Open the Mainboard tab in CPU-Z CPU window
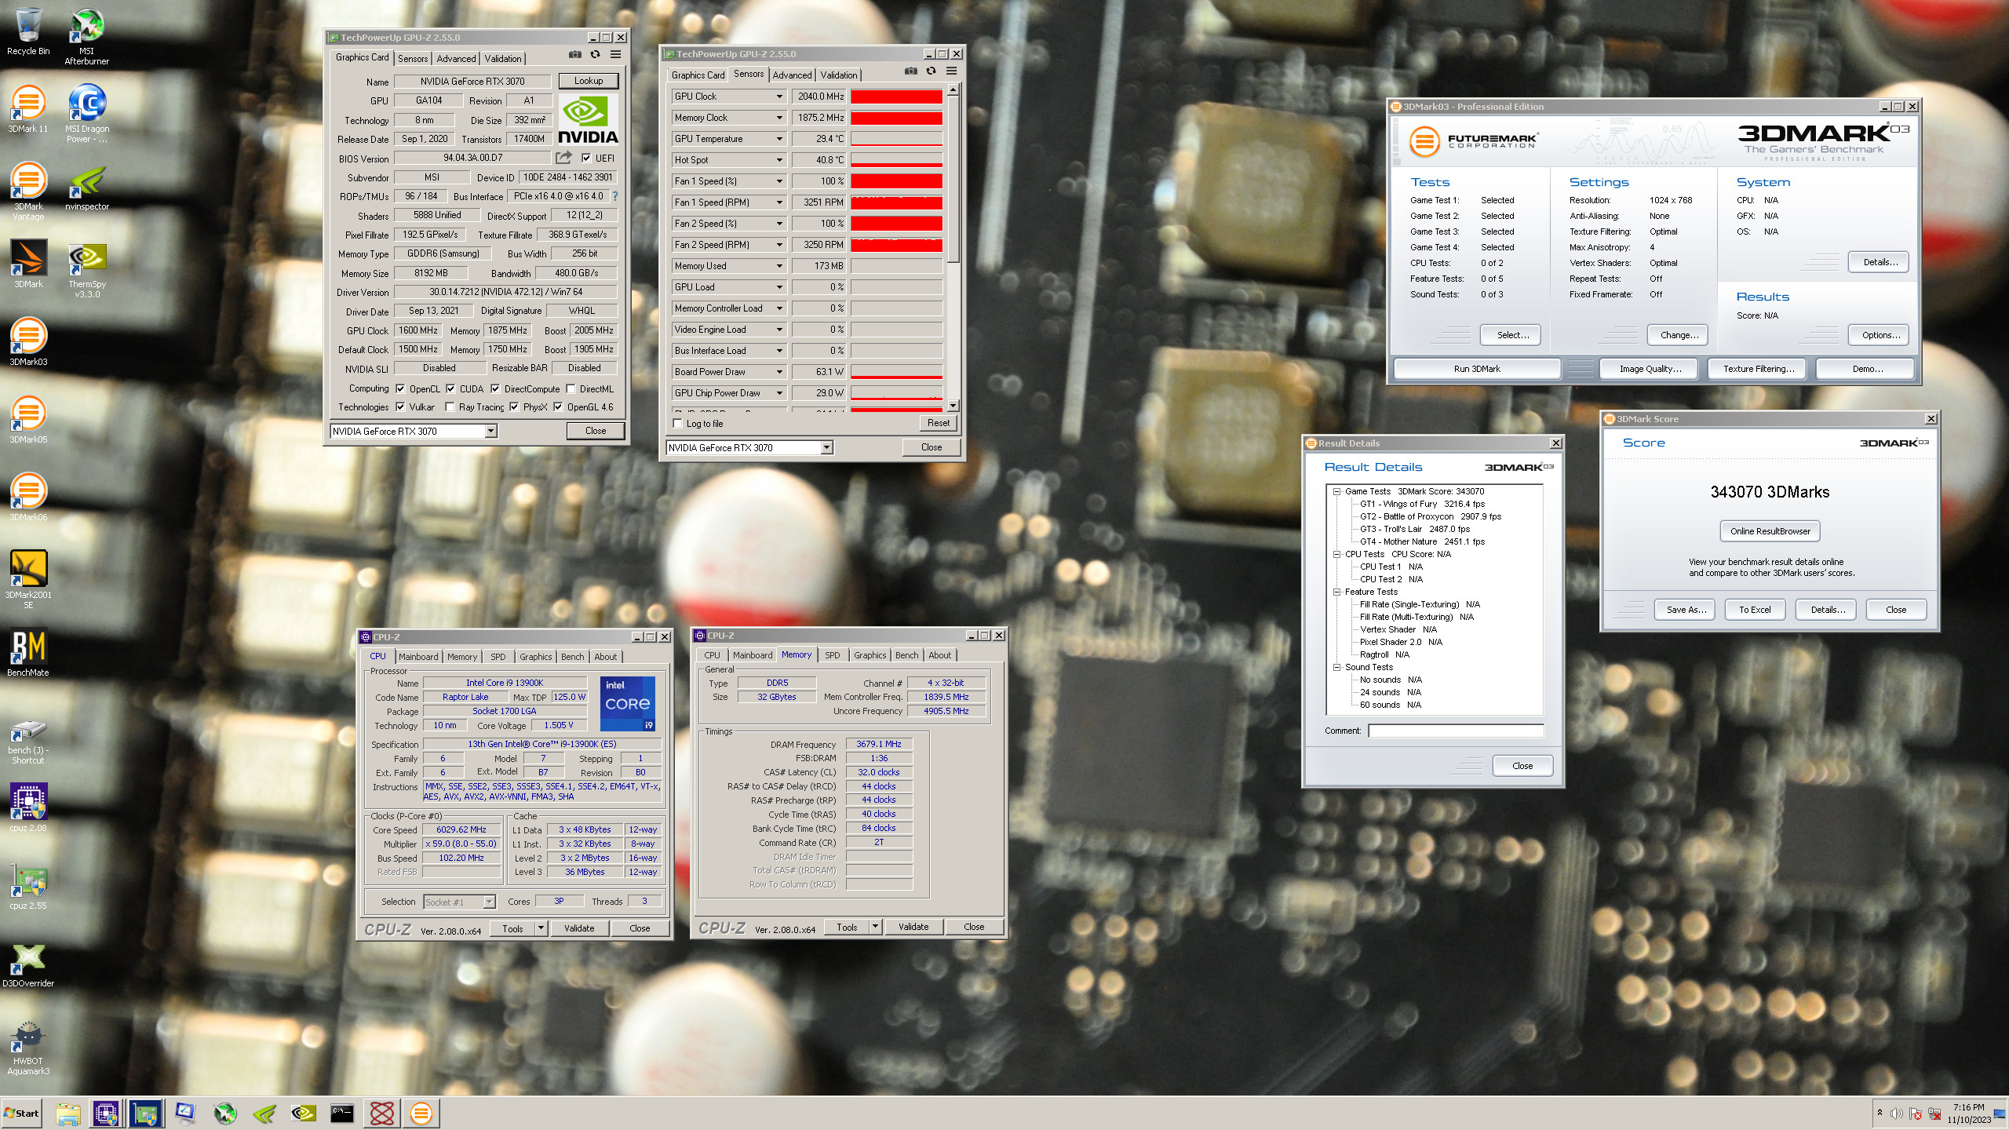The height and width of the screenshot is (1130, 2009). pos(418,657)
